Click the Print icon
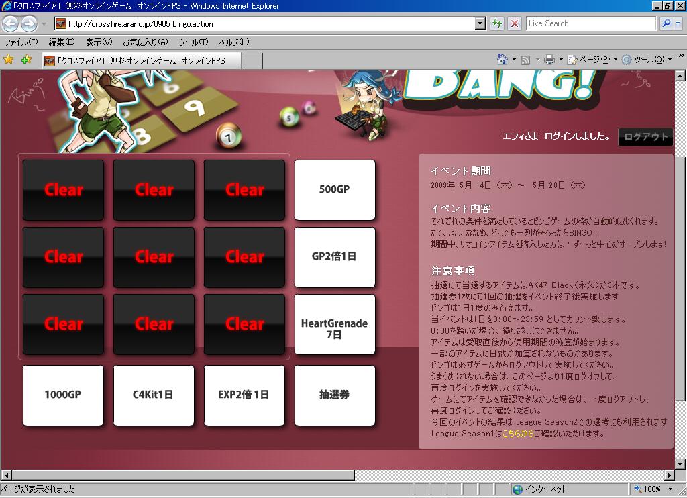The image size is (687, 498). tap(549, 60)
